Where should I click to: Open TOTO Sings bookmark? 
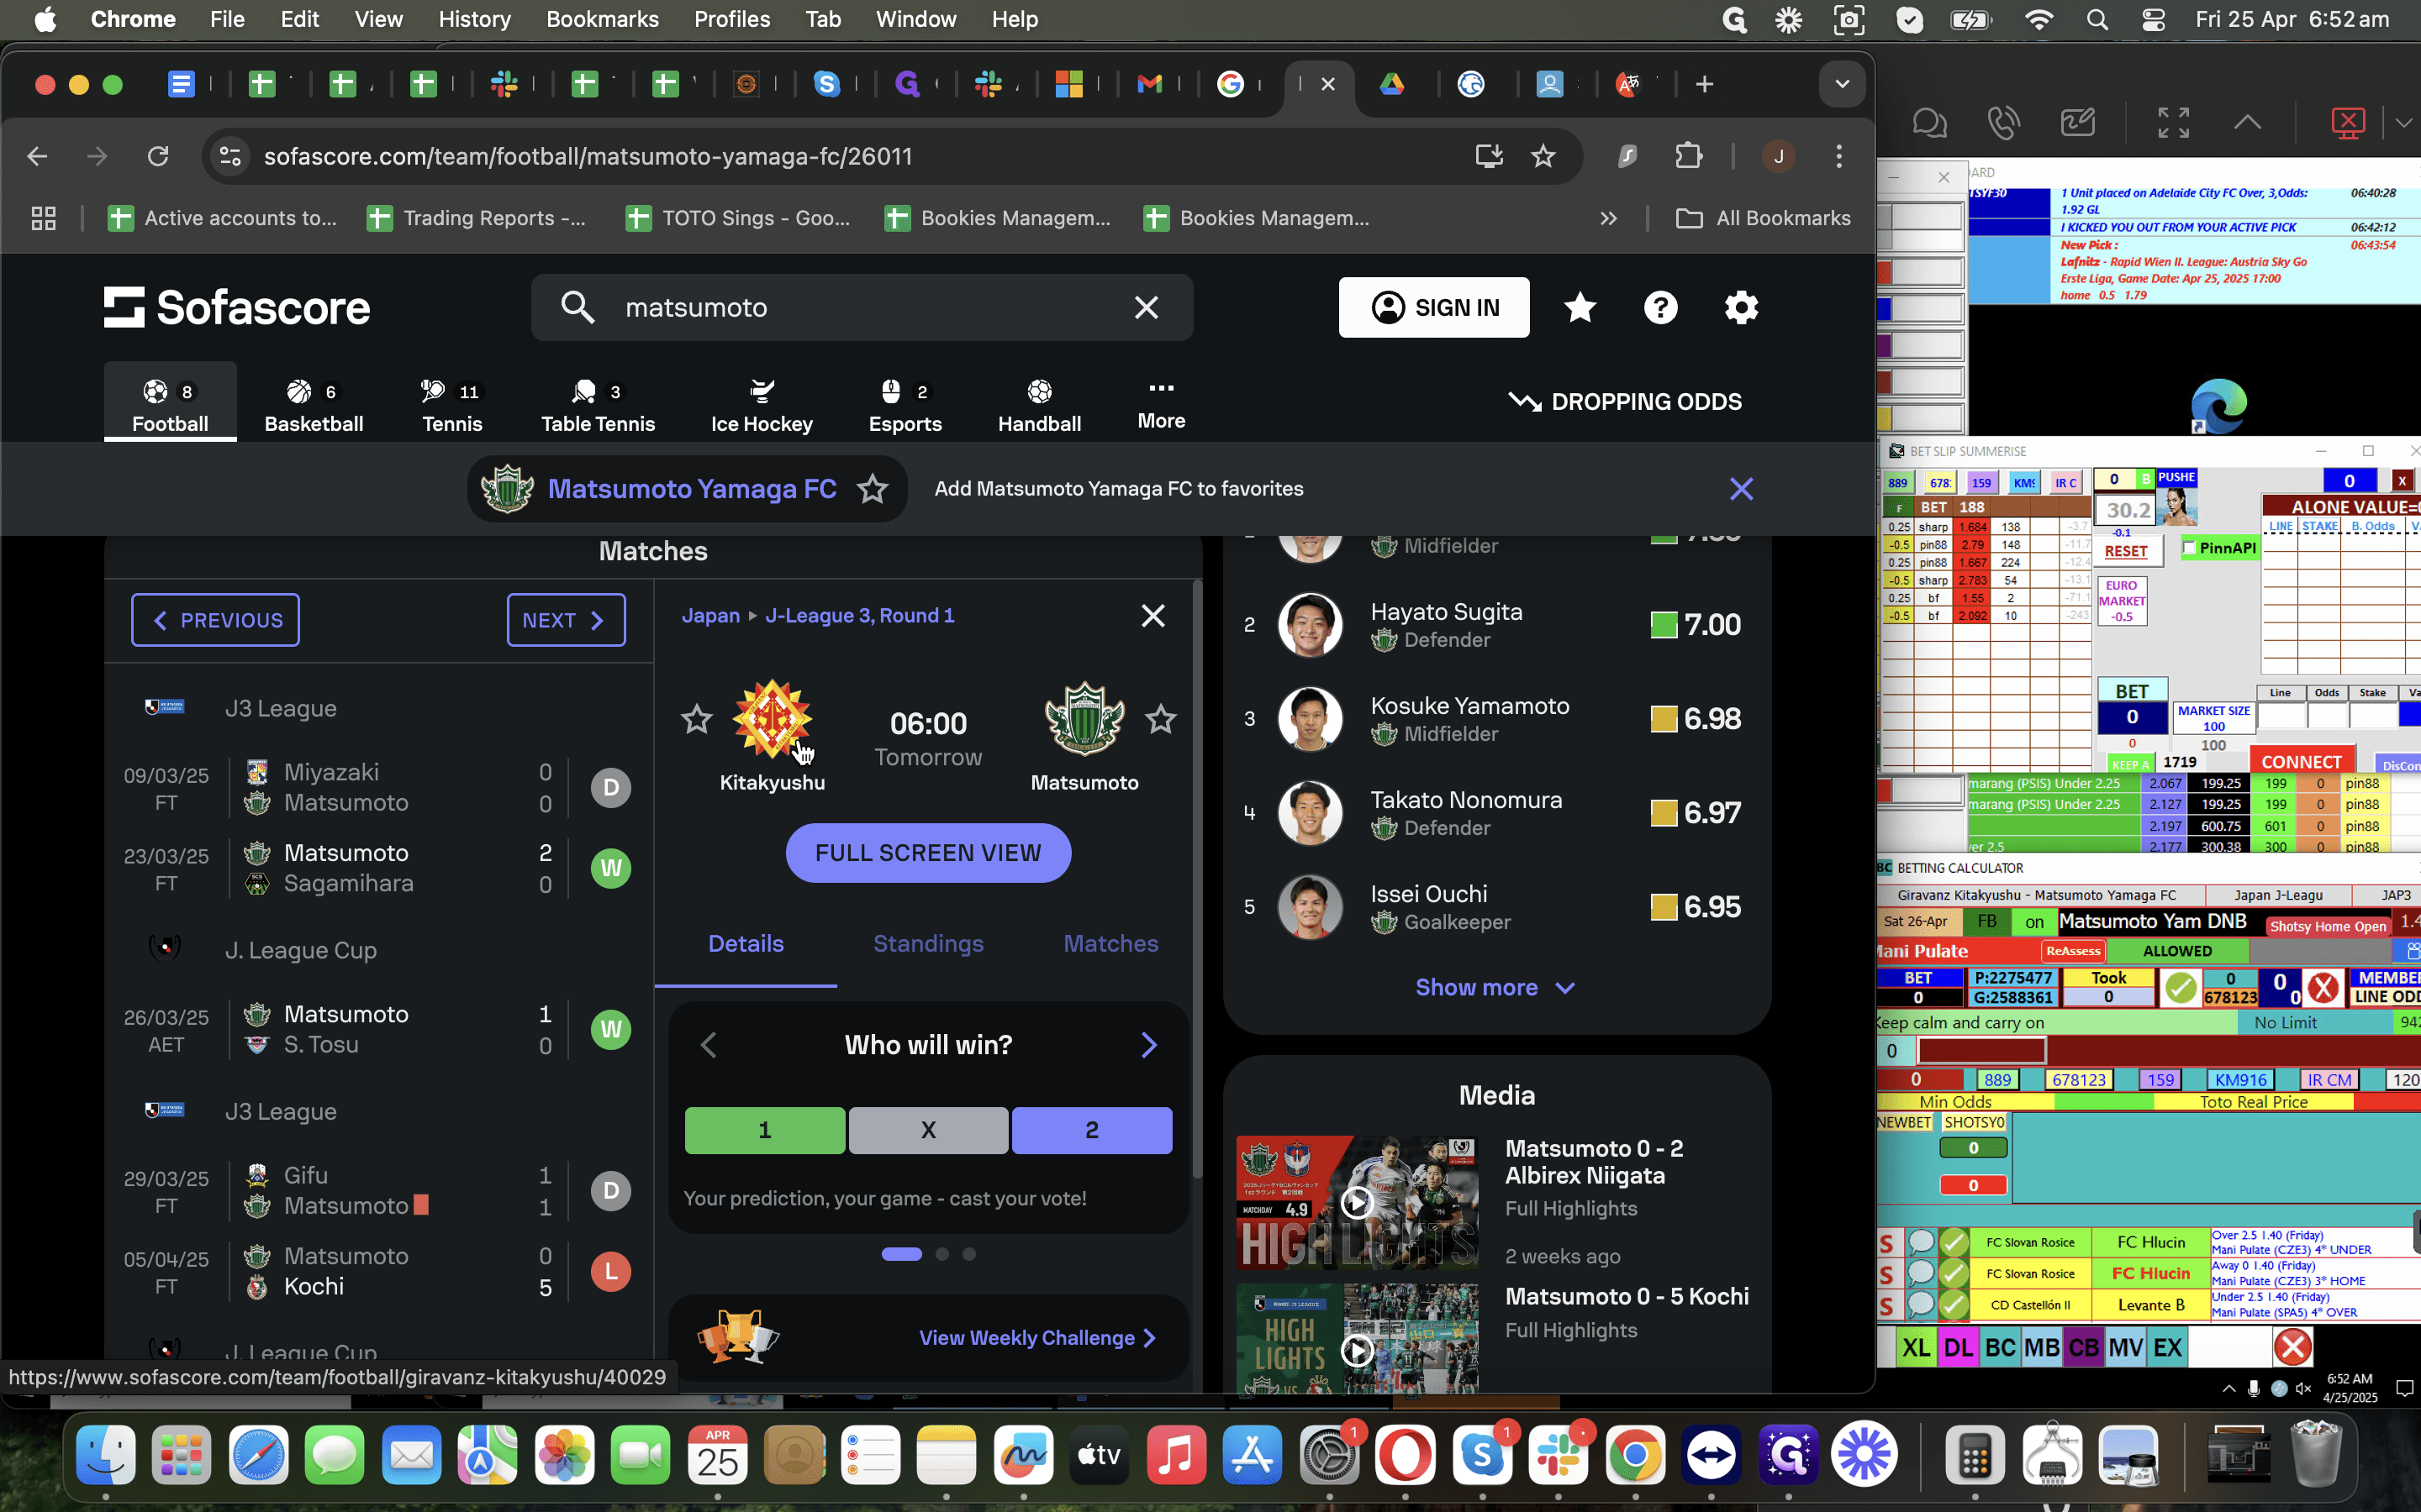[738, 218]
